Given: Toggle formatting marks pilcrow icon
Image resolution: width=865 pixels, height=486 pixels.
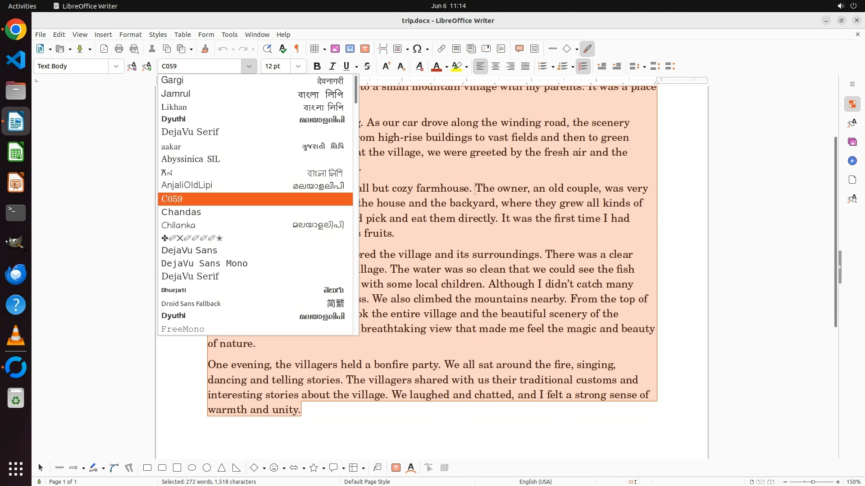Looking at the screenshot, I should (297, 49).
